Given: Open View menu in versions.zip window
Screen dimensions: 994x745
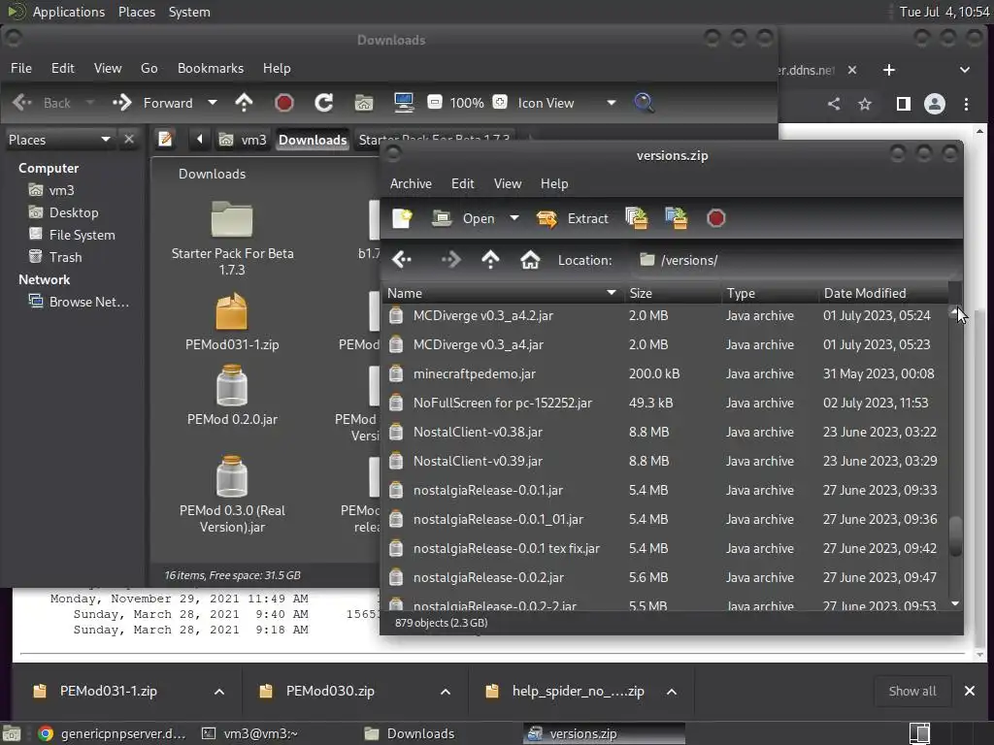Looking at the screenshot, I should [x=508, y=183].
